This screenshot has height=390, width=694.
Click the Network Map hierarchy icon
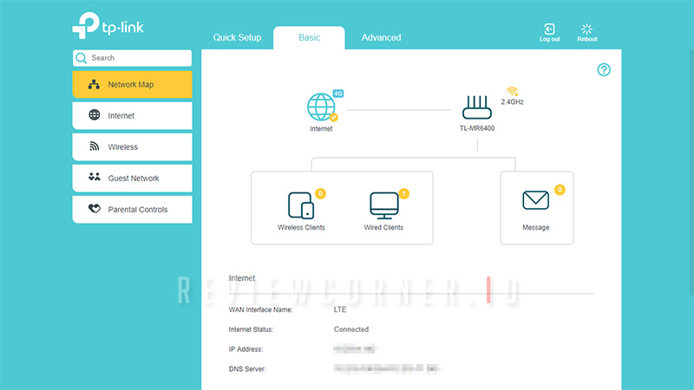(94, 84)
